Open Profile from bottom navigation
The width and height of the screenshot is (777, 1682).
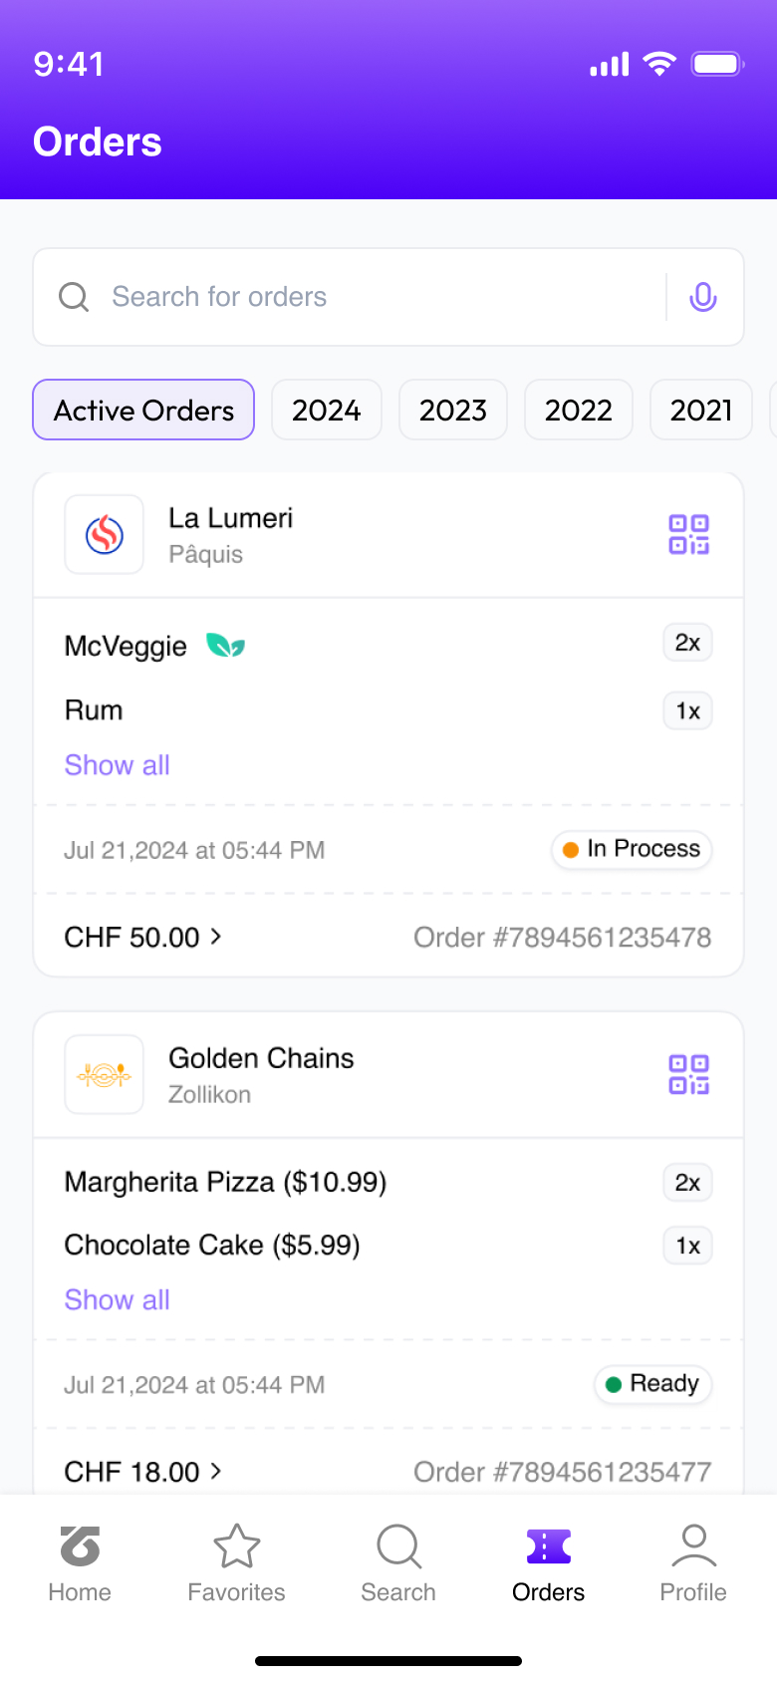[x=693, y=1562]
